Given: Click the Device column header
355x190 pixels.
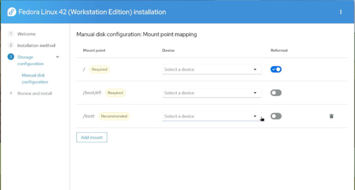Looking at the screenshot, I should point(168,50).
